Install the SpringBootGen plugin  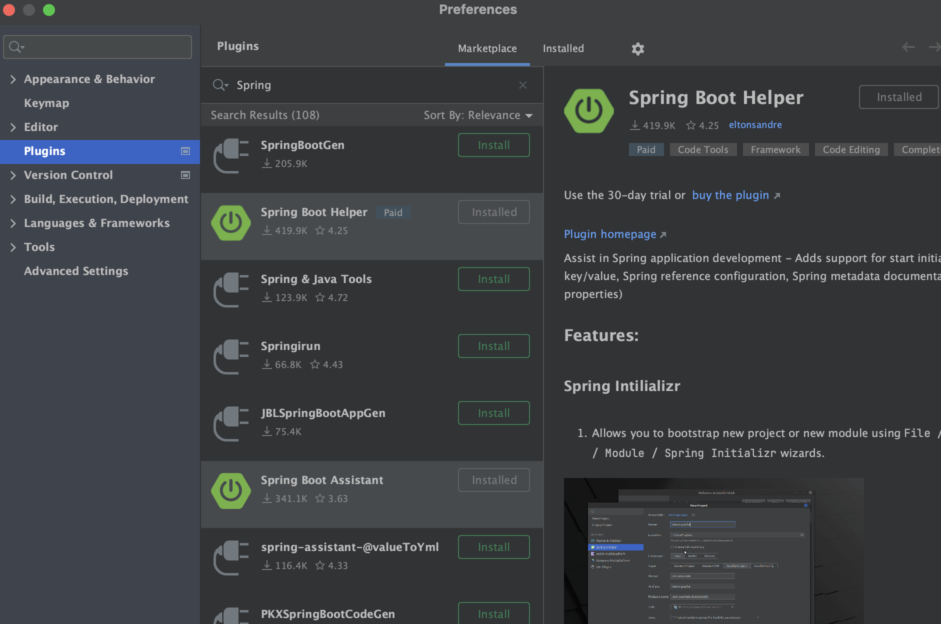(493, 145)
